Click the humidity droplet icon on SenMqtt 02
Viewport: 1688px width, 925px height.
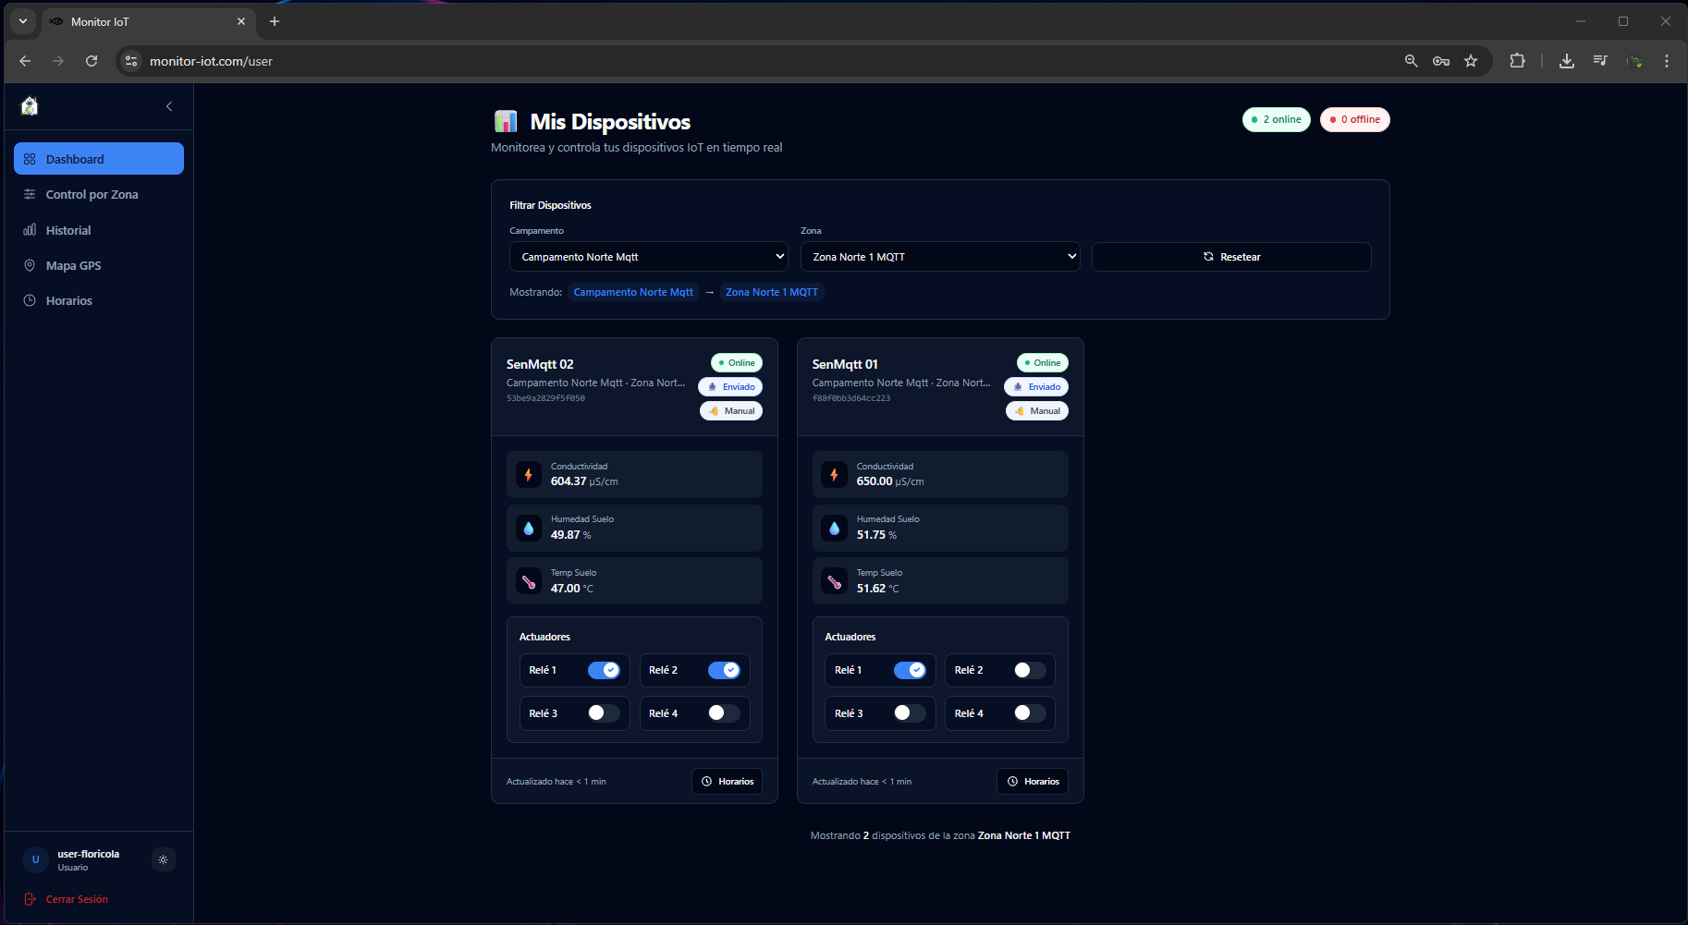pyautogui.click(x=528, y=528)
